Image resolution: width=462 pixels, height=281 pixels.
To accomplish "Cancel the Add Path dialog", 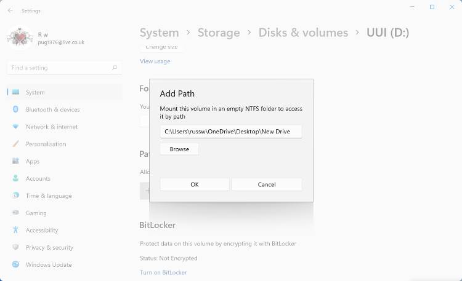I will coord(267,184).
